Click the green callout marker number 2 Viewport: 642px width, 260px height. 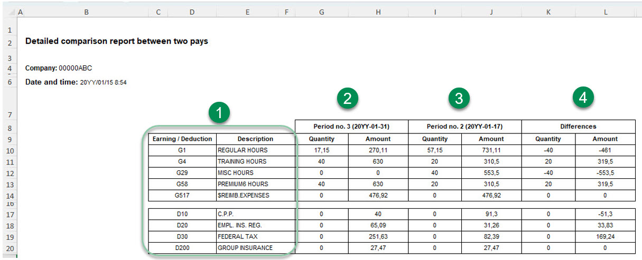(348, 99)
